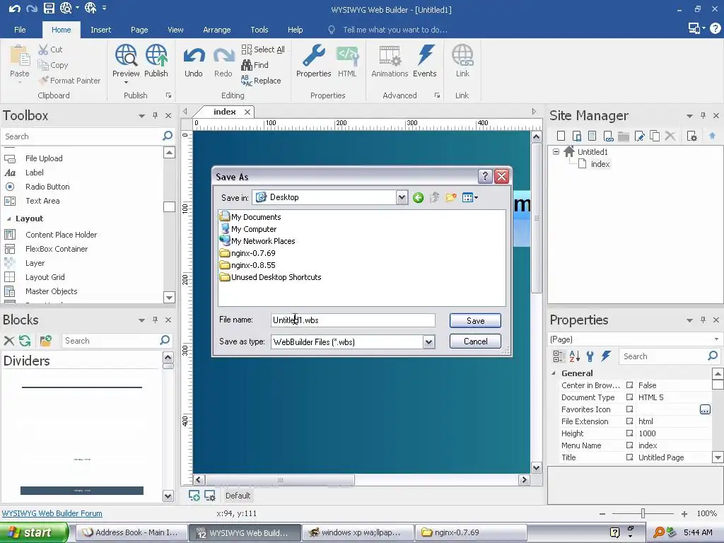Screen dimensions: 724x543
Task: Toggle marker next to File Extension
Action: point(629,421)
